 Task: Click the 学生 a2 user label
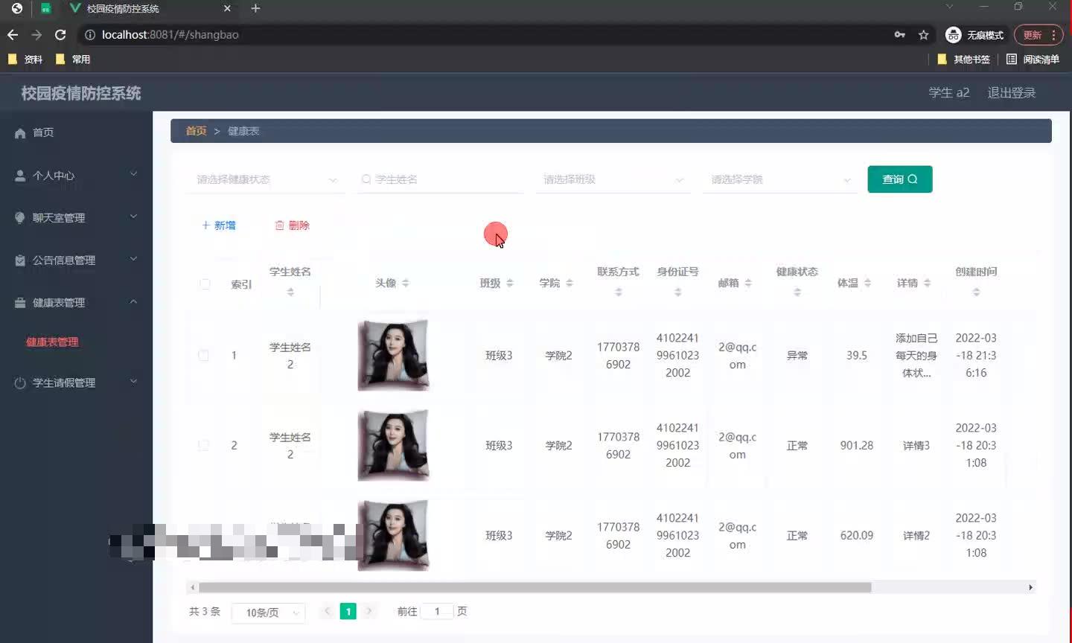pos(949,93)
